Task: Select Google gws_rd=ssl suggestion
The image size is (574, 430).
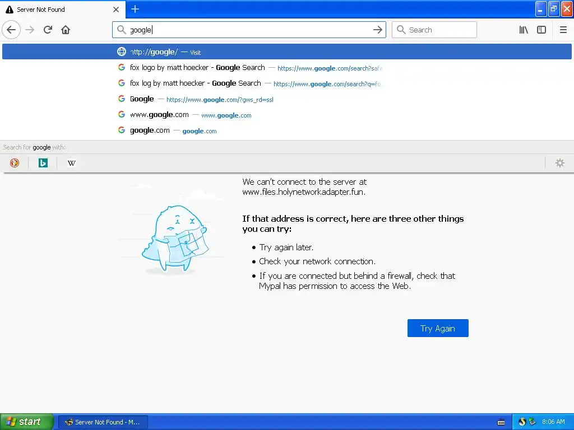Action: click(x=287, y=99)
